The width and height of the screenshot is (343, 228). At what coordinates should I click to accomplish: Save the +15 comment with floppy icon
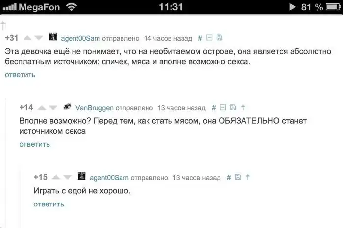(238, 177)
